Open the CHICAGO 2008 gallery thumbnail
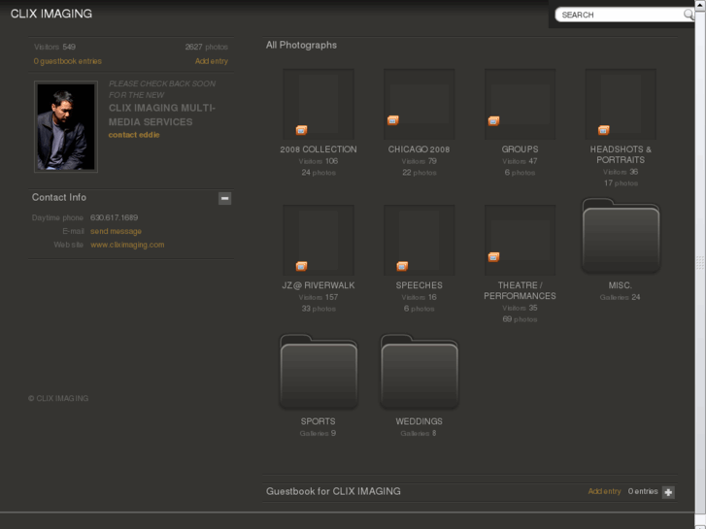 [420, 104]
